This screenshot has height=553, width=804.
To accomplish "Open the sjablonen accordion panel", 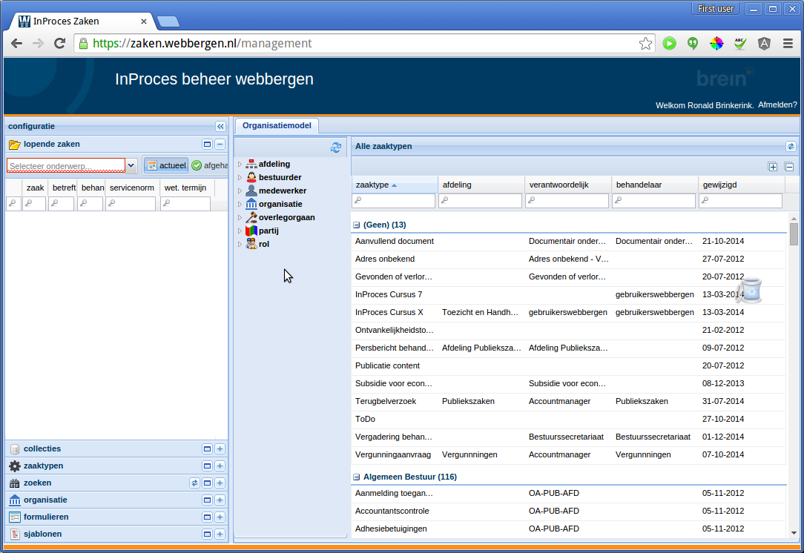I will pos(116,534).
